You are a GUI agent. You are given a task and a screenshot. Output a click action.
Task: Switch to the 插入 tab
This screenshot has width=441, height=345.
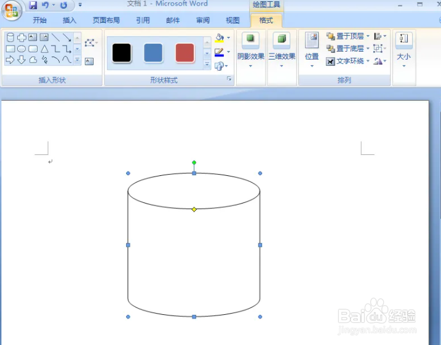70,20
